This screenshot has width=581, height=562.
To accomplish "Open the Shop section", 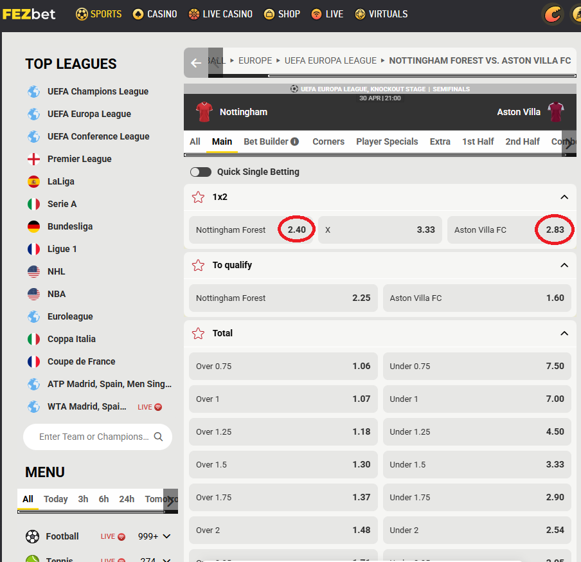I will pos(282,14).
